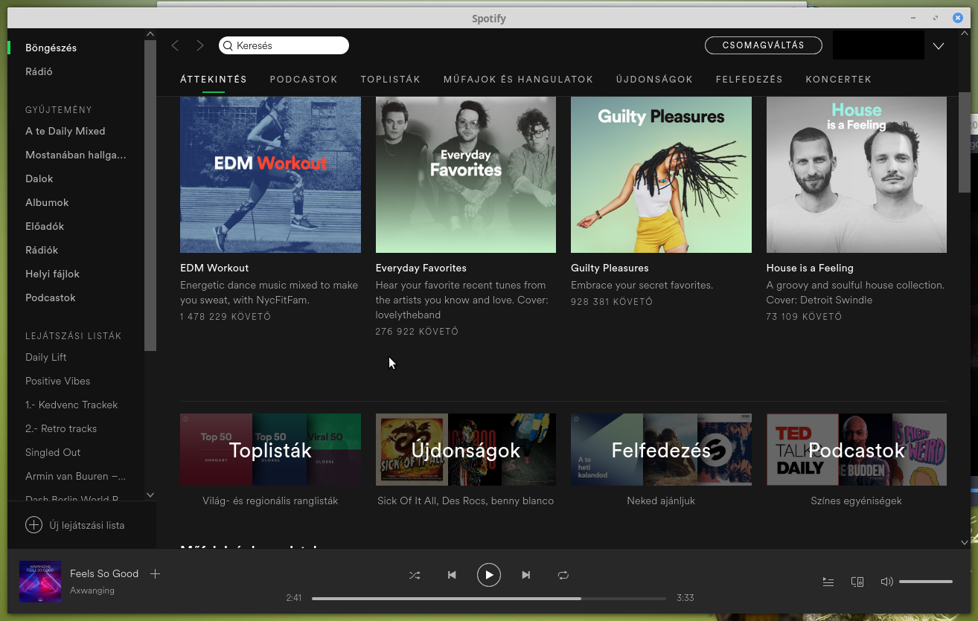The height and width of the screenshot is (621, 978).
Task: Open the Guilty Pleasures cover art
Action: 661,175
